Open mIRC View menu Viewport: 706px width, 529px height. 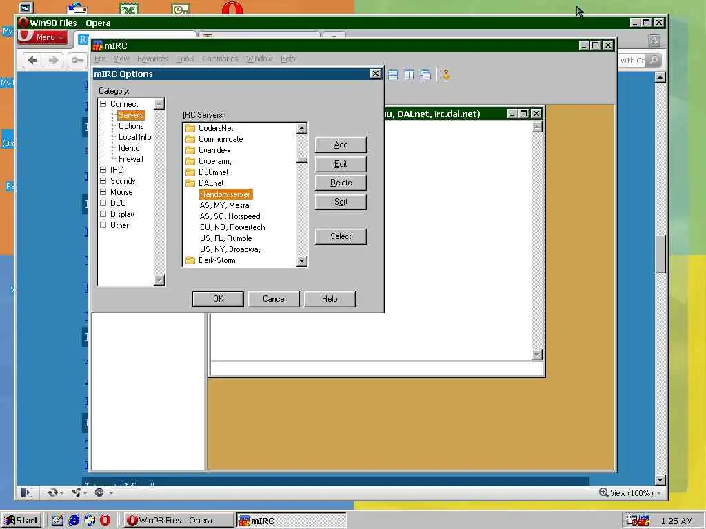pyautogui.click(x=121, y=59)
